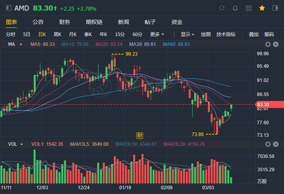Expand the 更多 periods dropdown
This screenshot has height=194, width=284.
[157, 34]
